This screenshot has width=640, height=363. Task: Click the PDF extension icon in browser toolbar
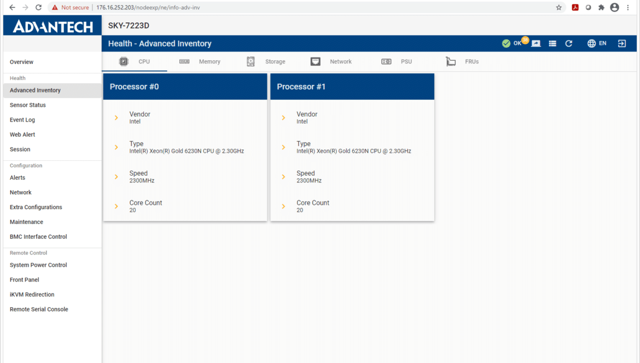coord(575,7)
